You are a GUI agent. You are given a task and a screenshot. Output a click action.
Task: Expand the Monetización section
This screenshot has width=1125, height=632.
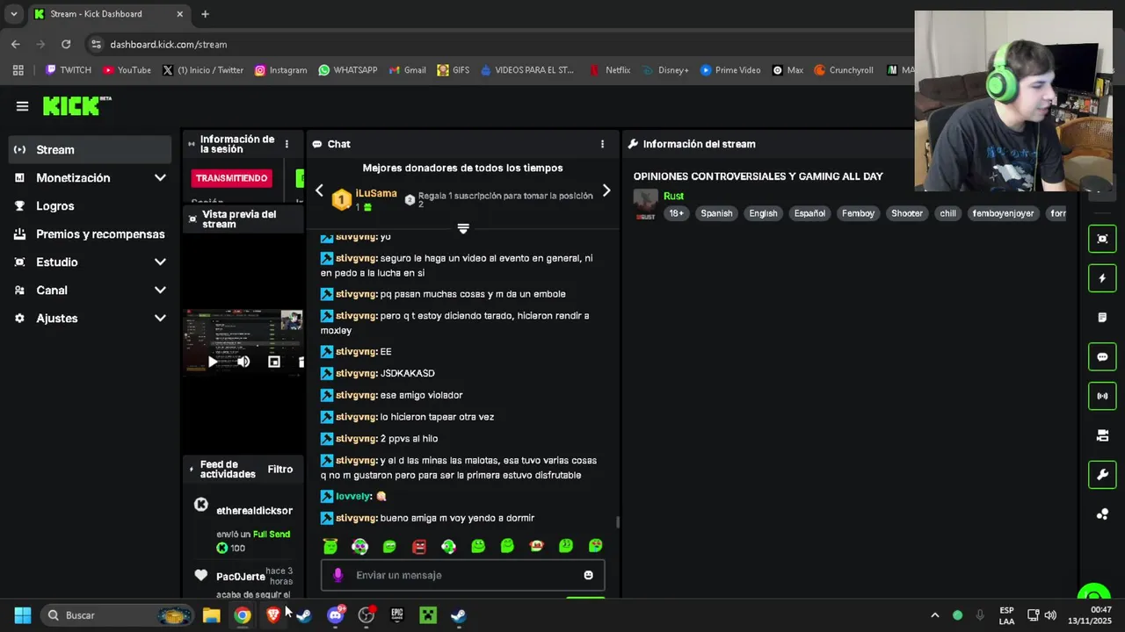coord(91,178)
